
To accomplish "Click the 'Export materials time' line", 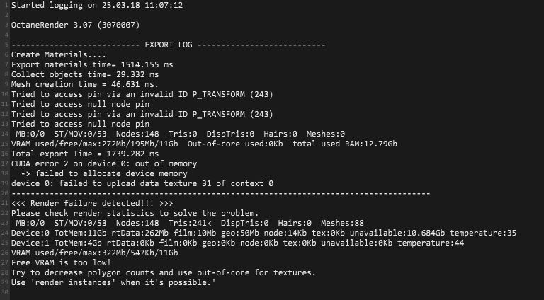I will (x=92, y=64).
